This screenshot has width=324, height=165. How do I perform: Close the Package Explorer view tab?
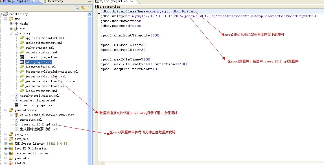coord(34,1)
